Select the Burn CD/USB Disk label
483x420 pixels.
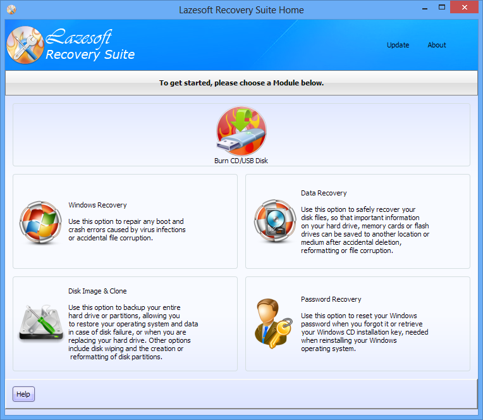click(x=241, y=161)
